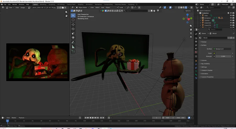Choose the Scale tool in toolbar
The width and height of the screenshot is (236, 129).
73,33
